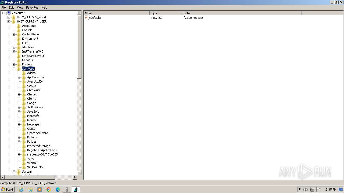Click the AvastAdSDK folder icon
This screenshot has width=344, height=193.
pyautogui.click(x=24, y=81)
